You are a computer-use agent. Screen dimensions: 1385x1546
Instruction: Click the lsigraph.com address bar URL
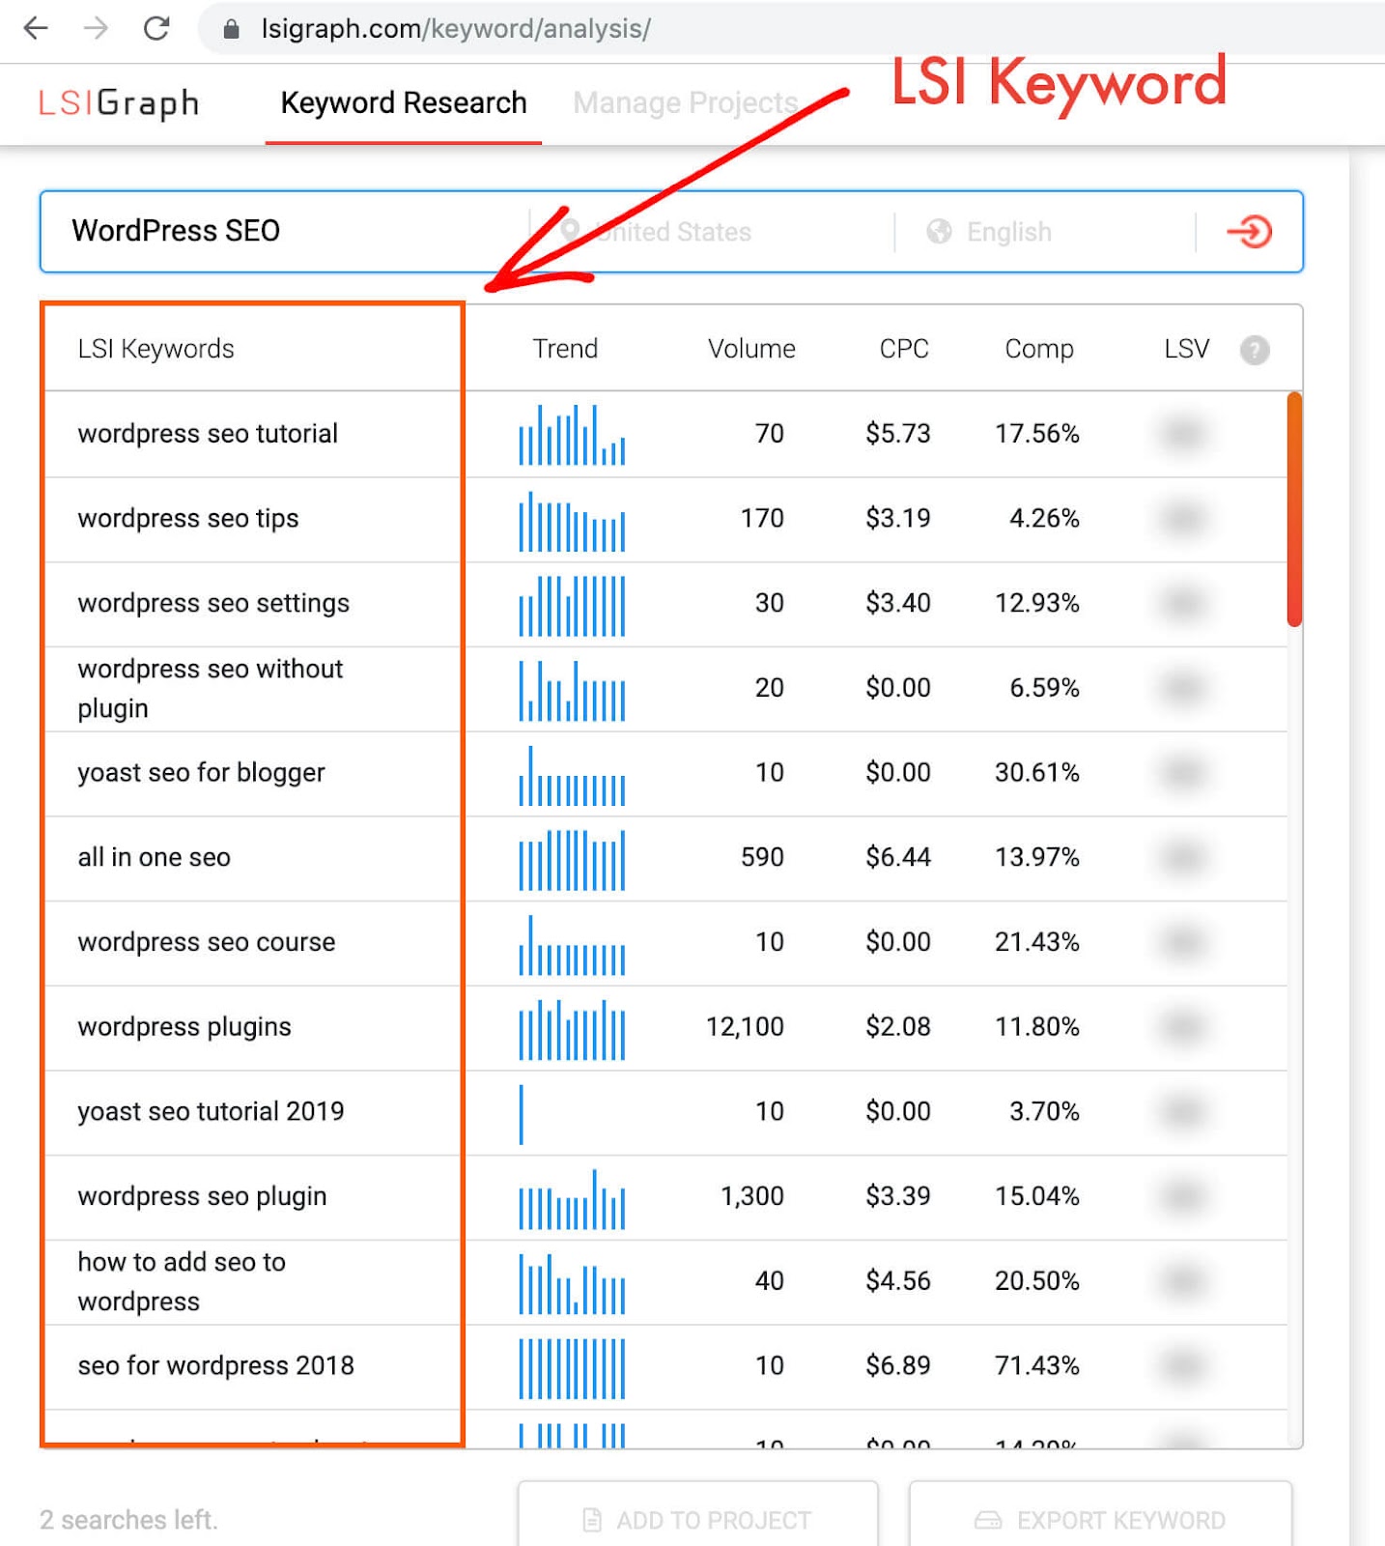coord(456,29)
